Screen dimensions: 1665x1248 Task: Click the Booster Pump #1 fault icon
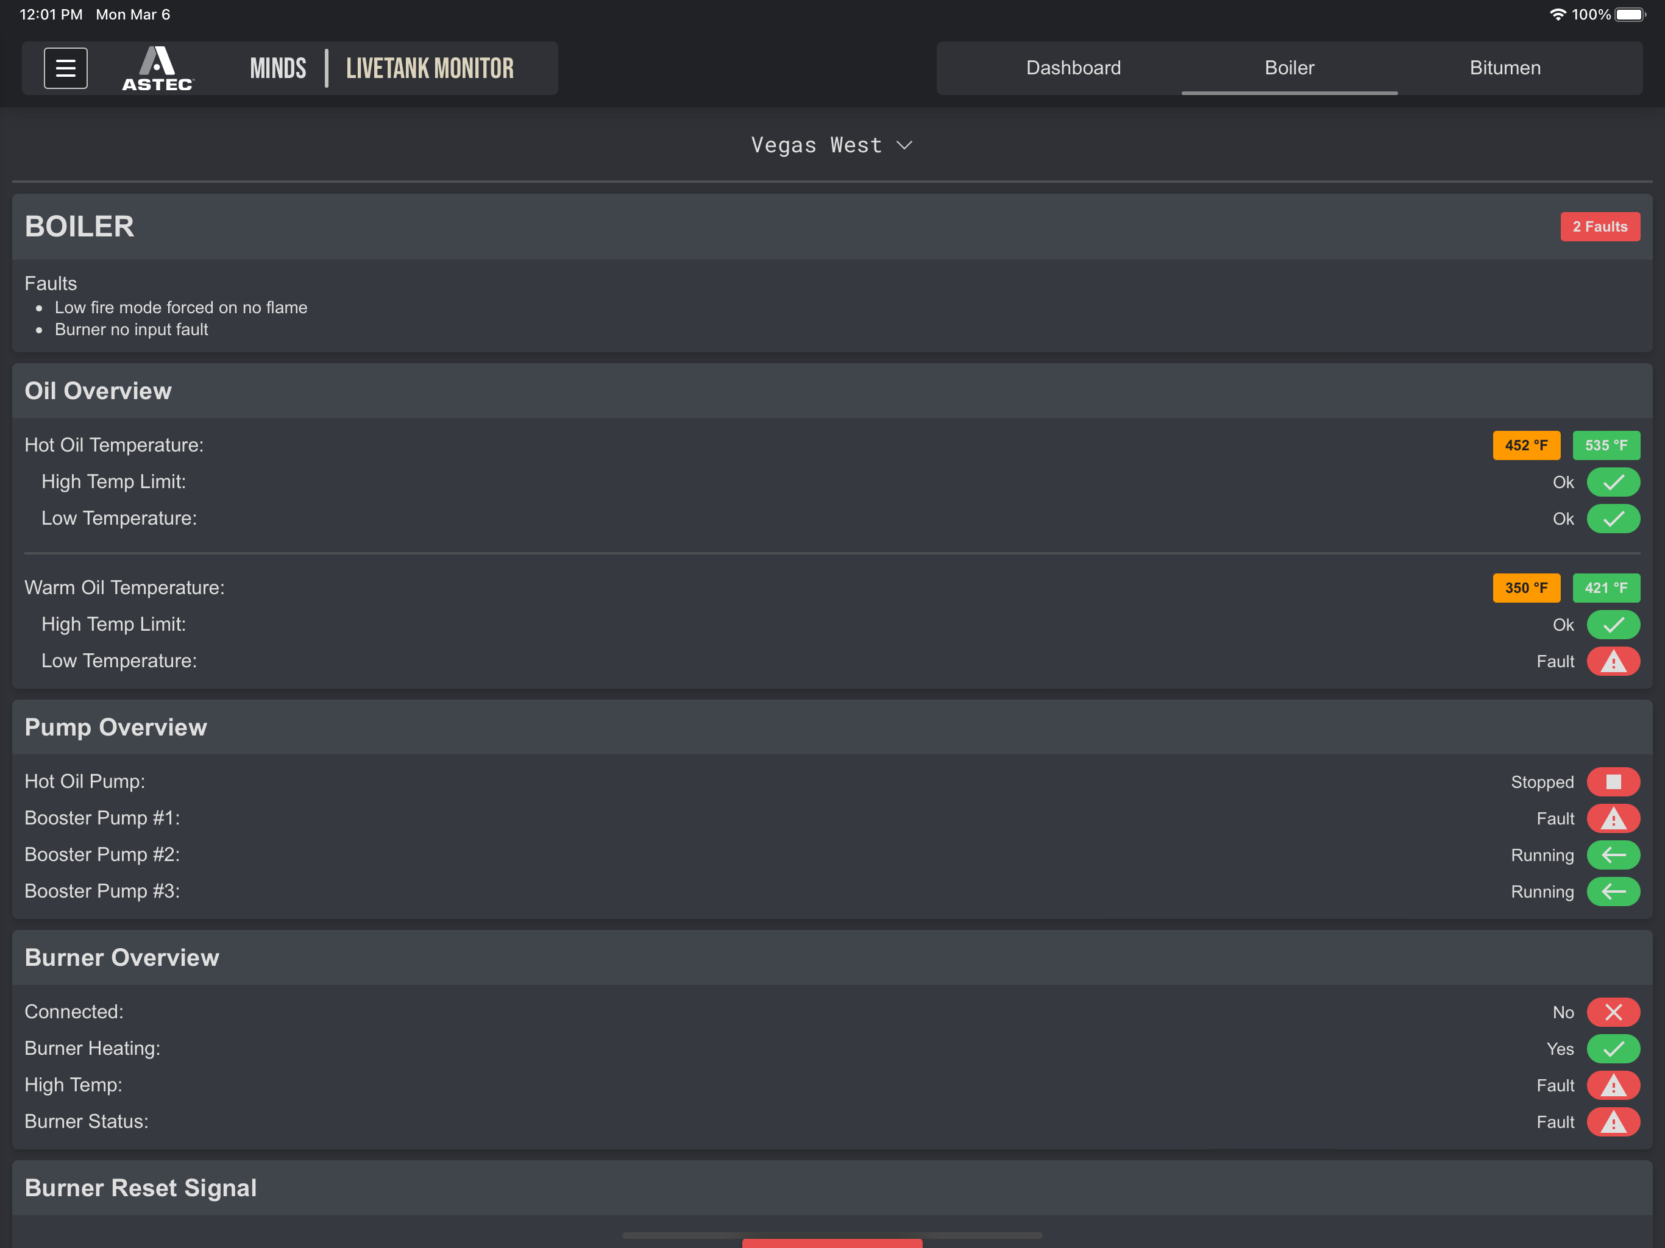coord(1613,818)
